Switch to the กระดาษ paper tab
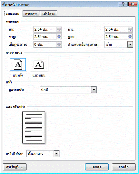139x174 pixels. coord(31,14)
